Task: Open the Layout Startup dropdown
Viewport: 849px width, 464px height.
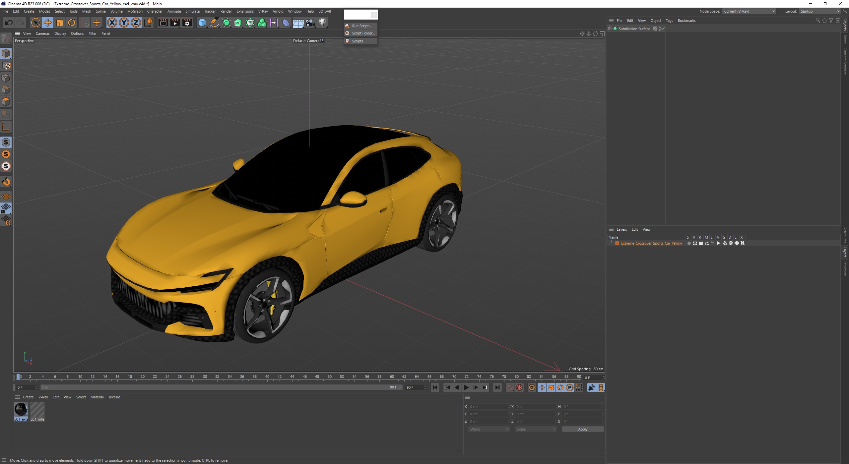Action: [819, 11]
